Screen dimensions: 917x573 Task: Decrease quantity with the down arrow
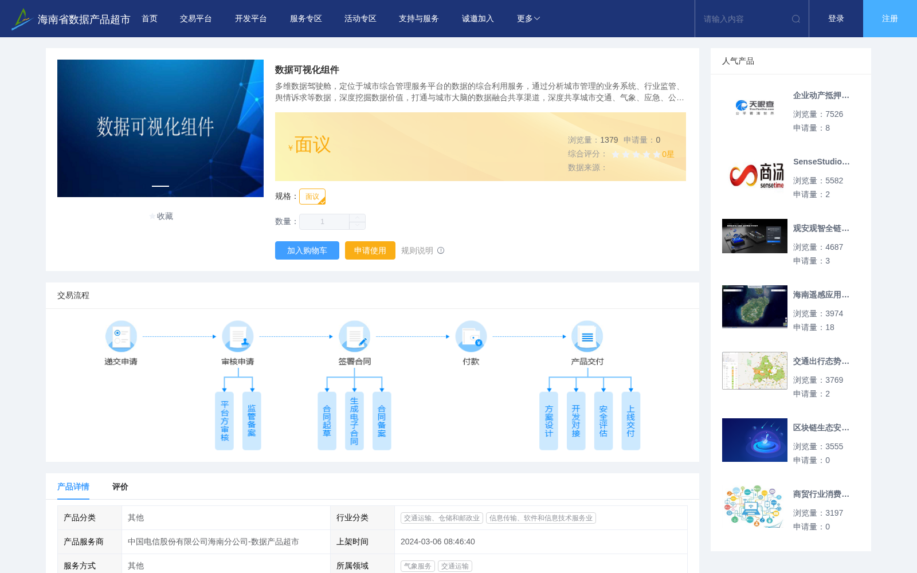click(x=357, y=226)
